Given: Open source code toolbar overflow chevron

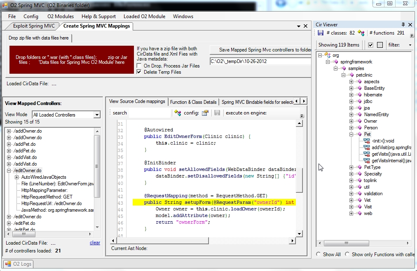Looking at the screenshot, I should click(302, 116).
